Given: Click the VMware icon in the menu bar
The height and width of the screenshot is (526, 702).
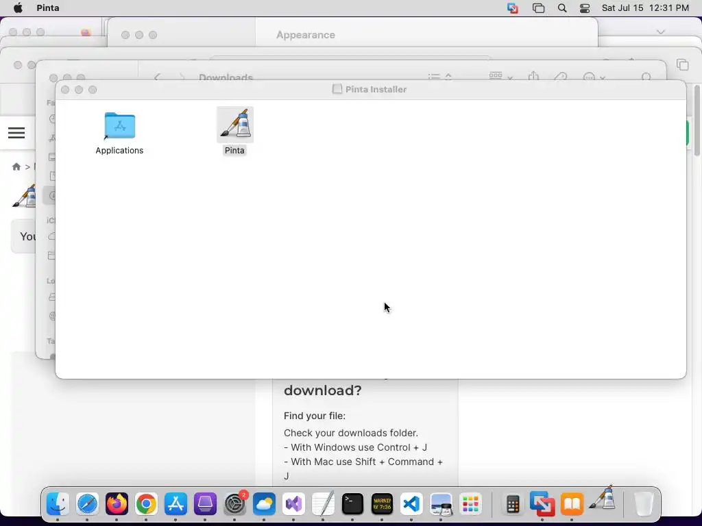Looking at the screenshot, I should pos(513,8).
